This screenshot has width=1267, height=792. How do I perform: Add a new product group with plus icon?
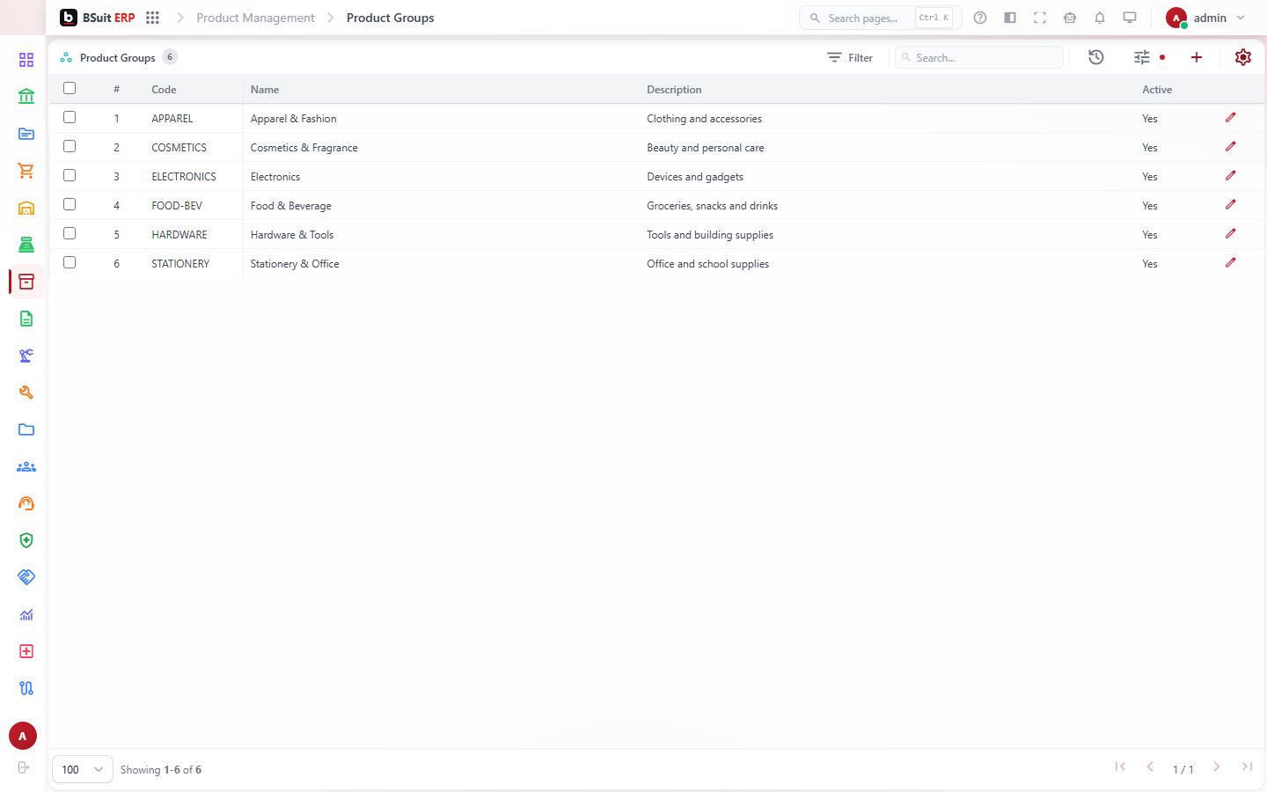point(1197,57)
